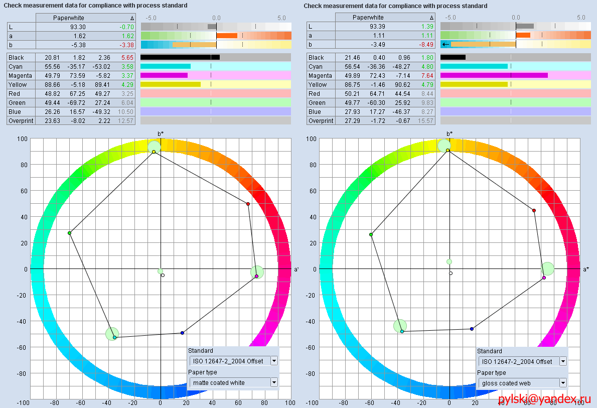Click the blue point on the left gamut chart

(x=182, y=333)
